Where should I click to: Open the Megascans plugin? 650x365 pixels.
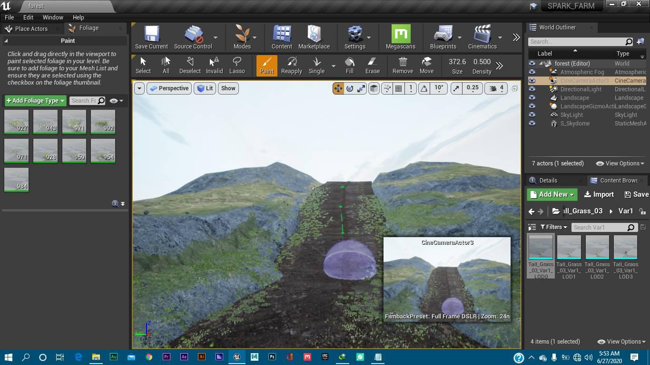click(401, 37)
